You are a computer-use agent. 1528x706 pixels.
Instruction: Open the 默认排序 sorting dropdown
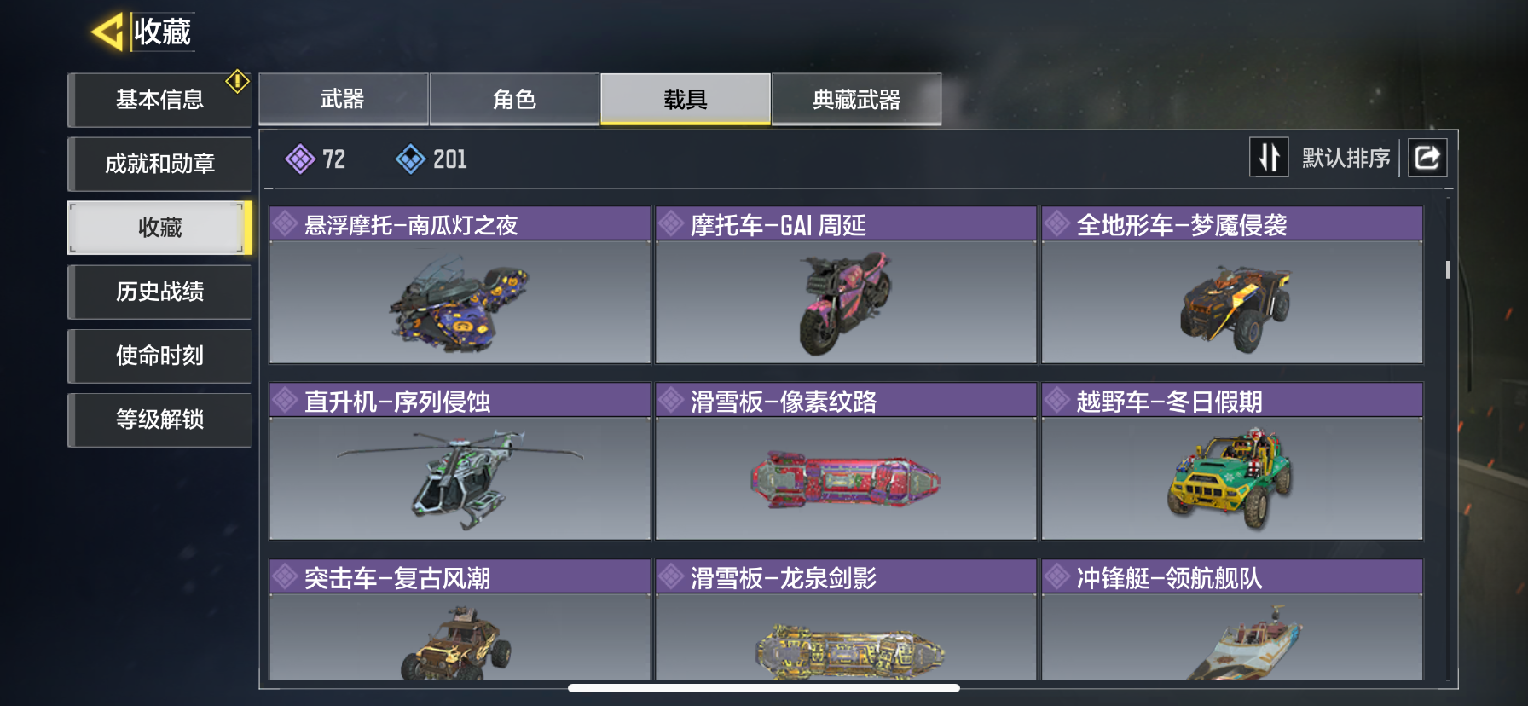[x=1346, y=158]
